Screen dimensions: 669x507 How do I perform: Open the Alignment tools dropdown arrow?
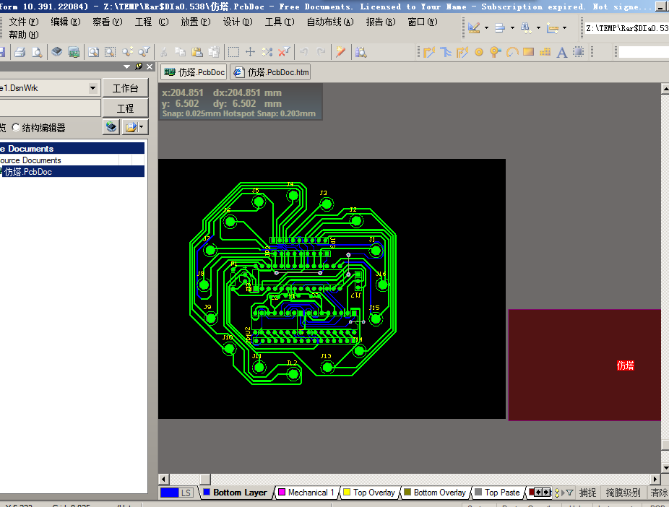tap(512, 28)
